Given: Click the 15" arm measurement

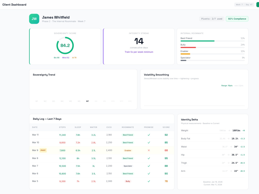Looking at the screenshot, I should 236,171.
